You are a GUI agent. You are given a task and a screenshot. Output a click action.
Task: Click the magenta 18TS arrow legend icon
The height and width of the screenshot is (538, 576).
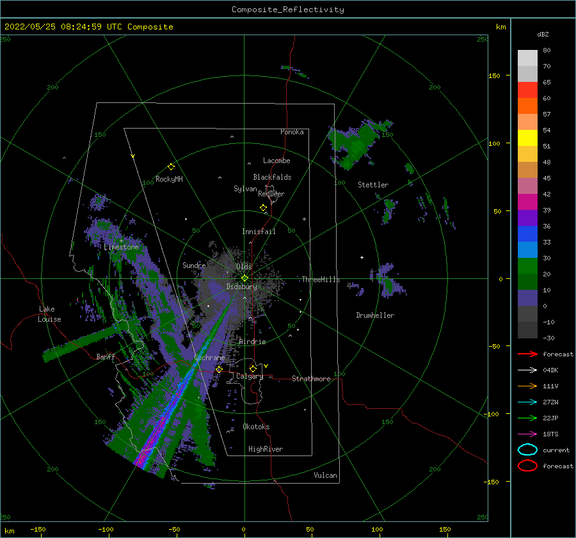point(527,434)
